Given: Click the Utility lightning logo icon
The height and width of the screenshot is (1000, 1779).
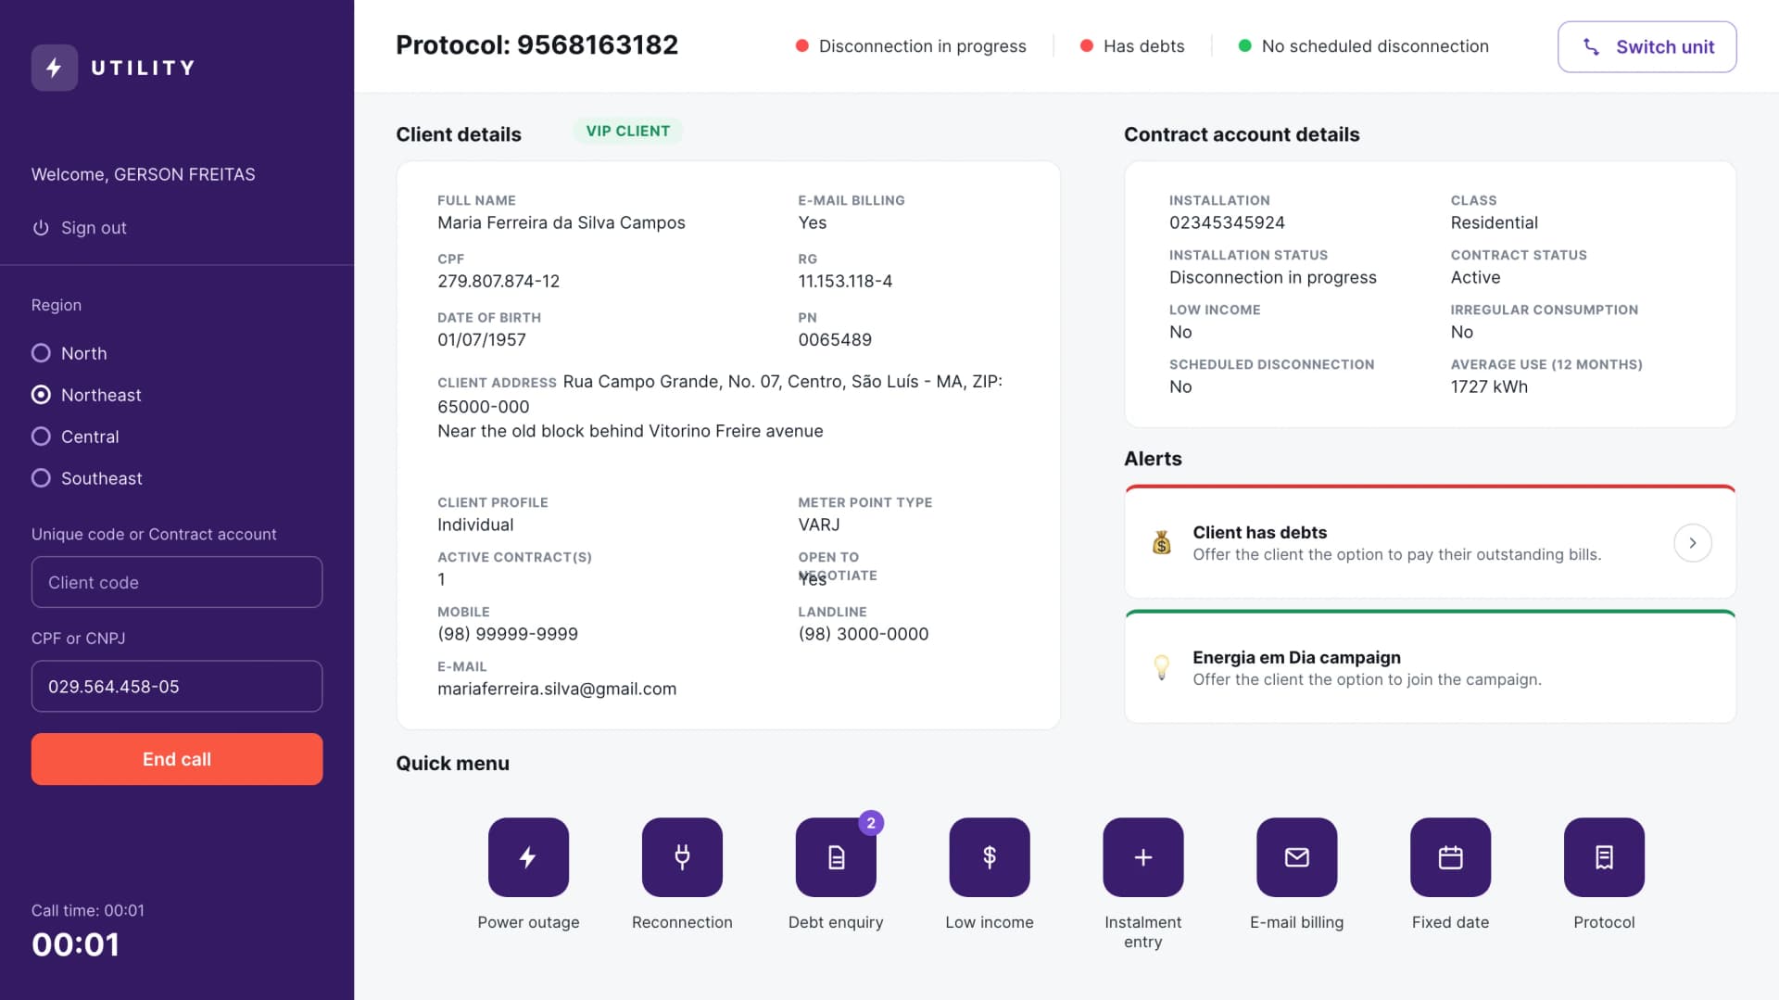Looking at the screenshot, I should click(x=55, y=68).
